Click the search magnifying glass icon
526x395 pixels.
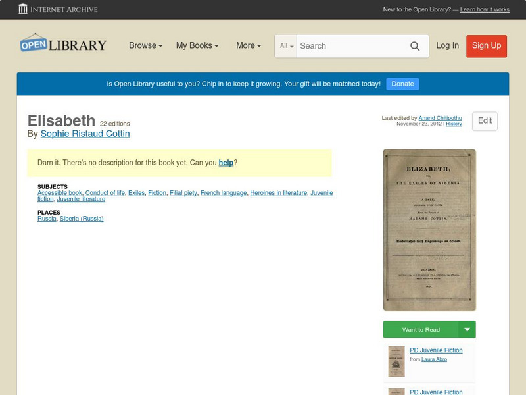(x=416, y=46)
